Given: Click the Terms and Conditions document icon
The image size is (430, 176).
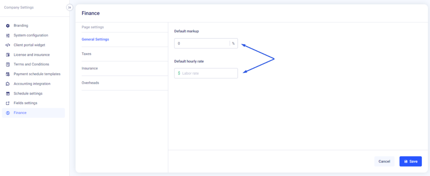Looking at the screenshot, I should point(8,64).
